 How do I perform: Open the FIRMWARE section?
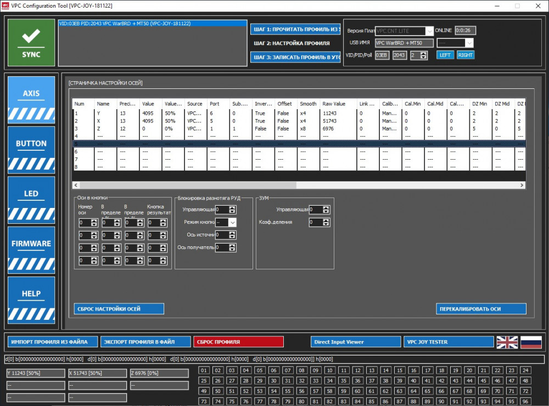[x=31, y=250]
